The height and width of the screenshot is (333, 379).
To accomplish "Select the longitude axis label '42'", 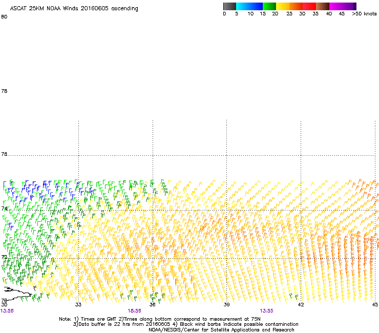I will [x=301, y=304].
